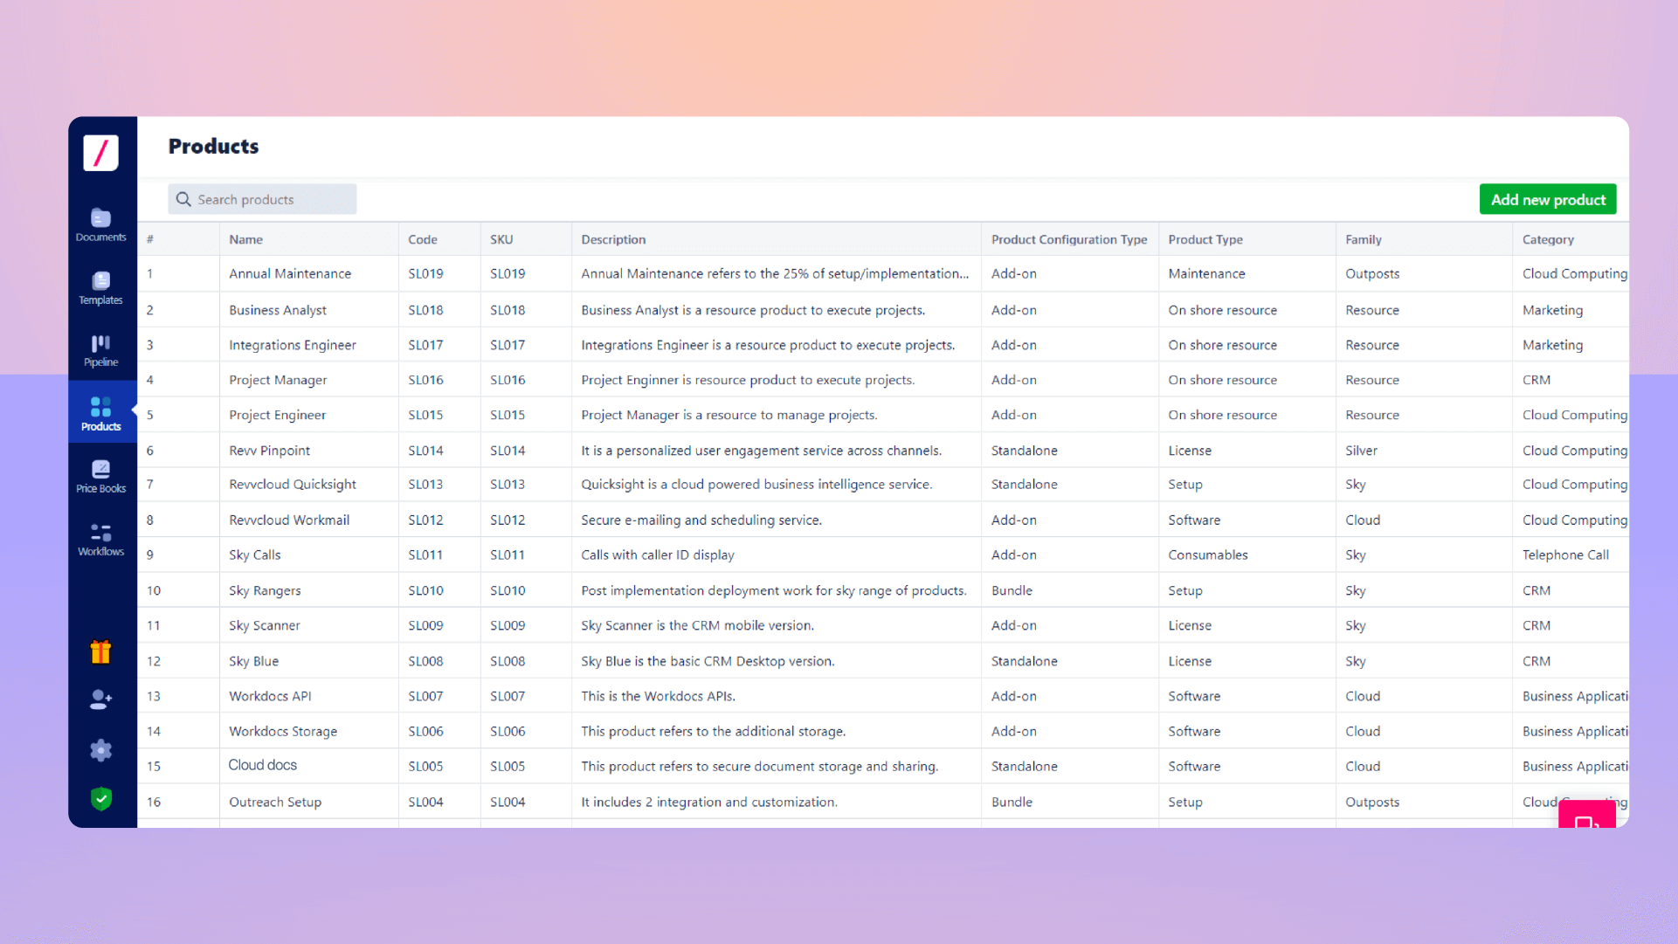This screenshot has height=944, width=1678.
Task: Click the Name column header to sort
Action: coord(245,238)
